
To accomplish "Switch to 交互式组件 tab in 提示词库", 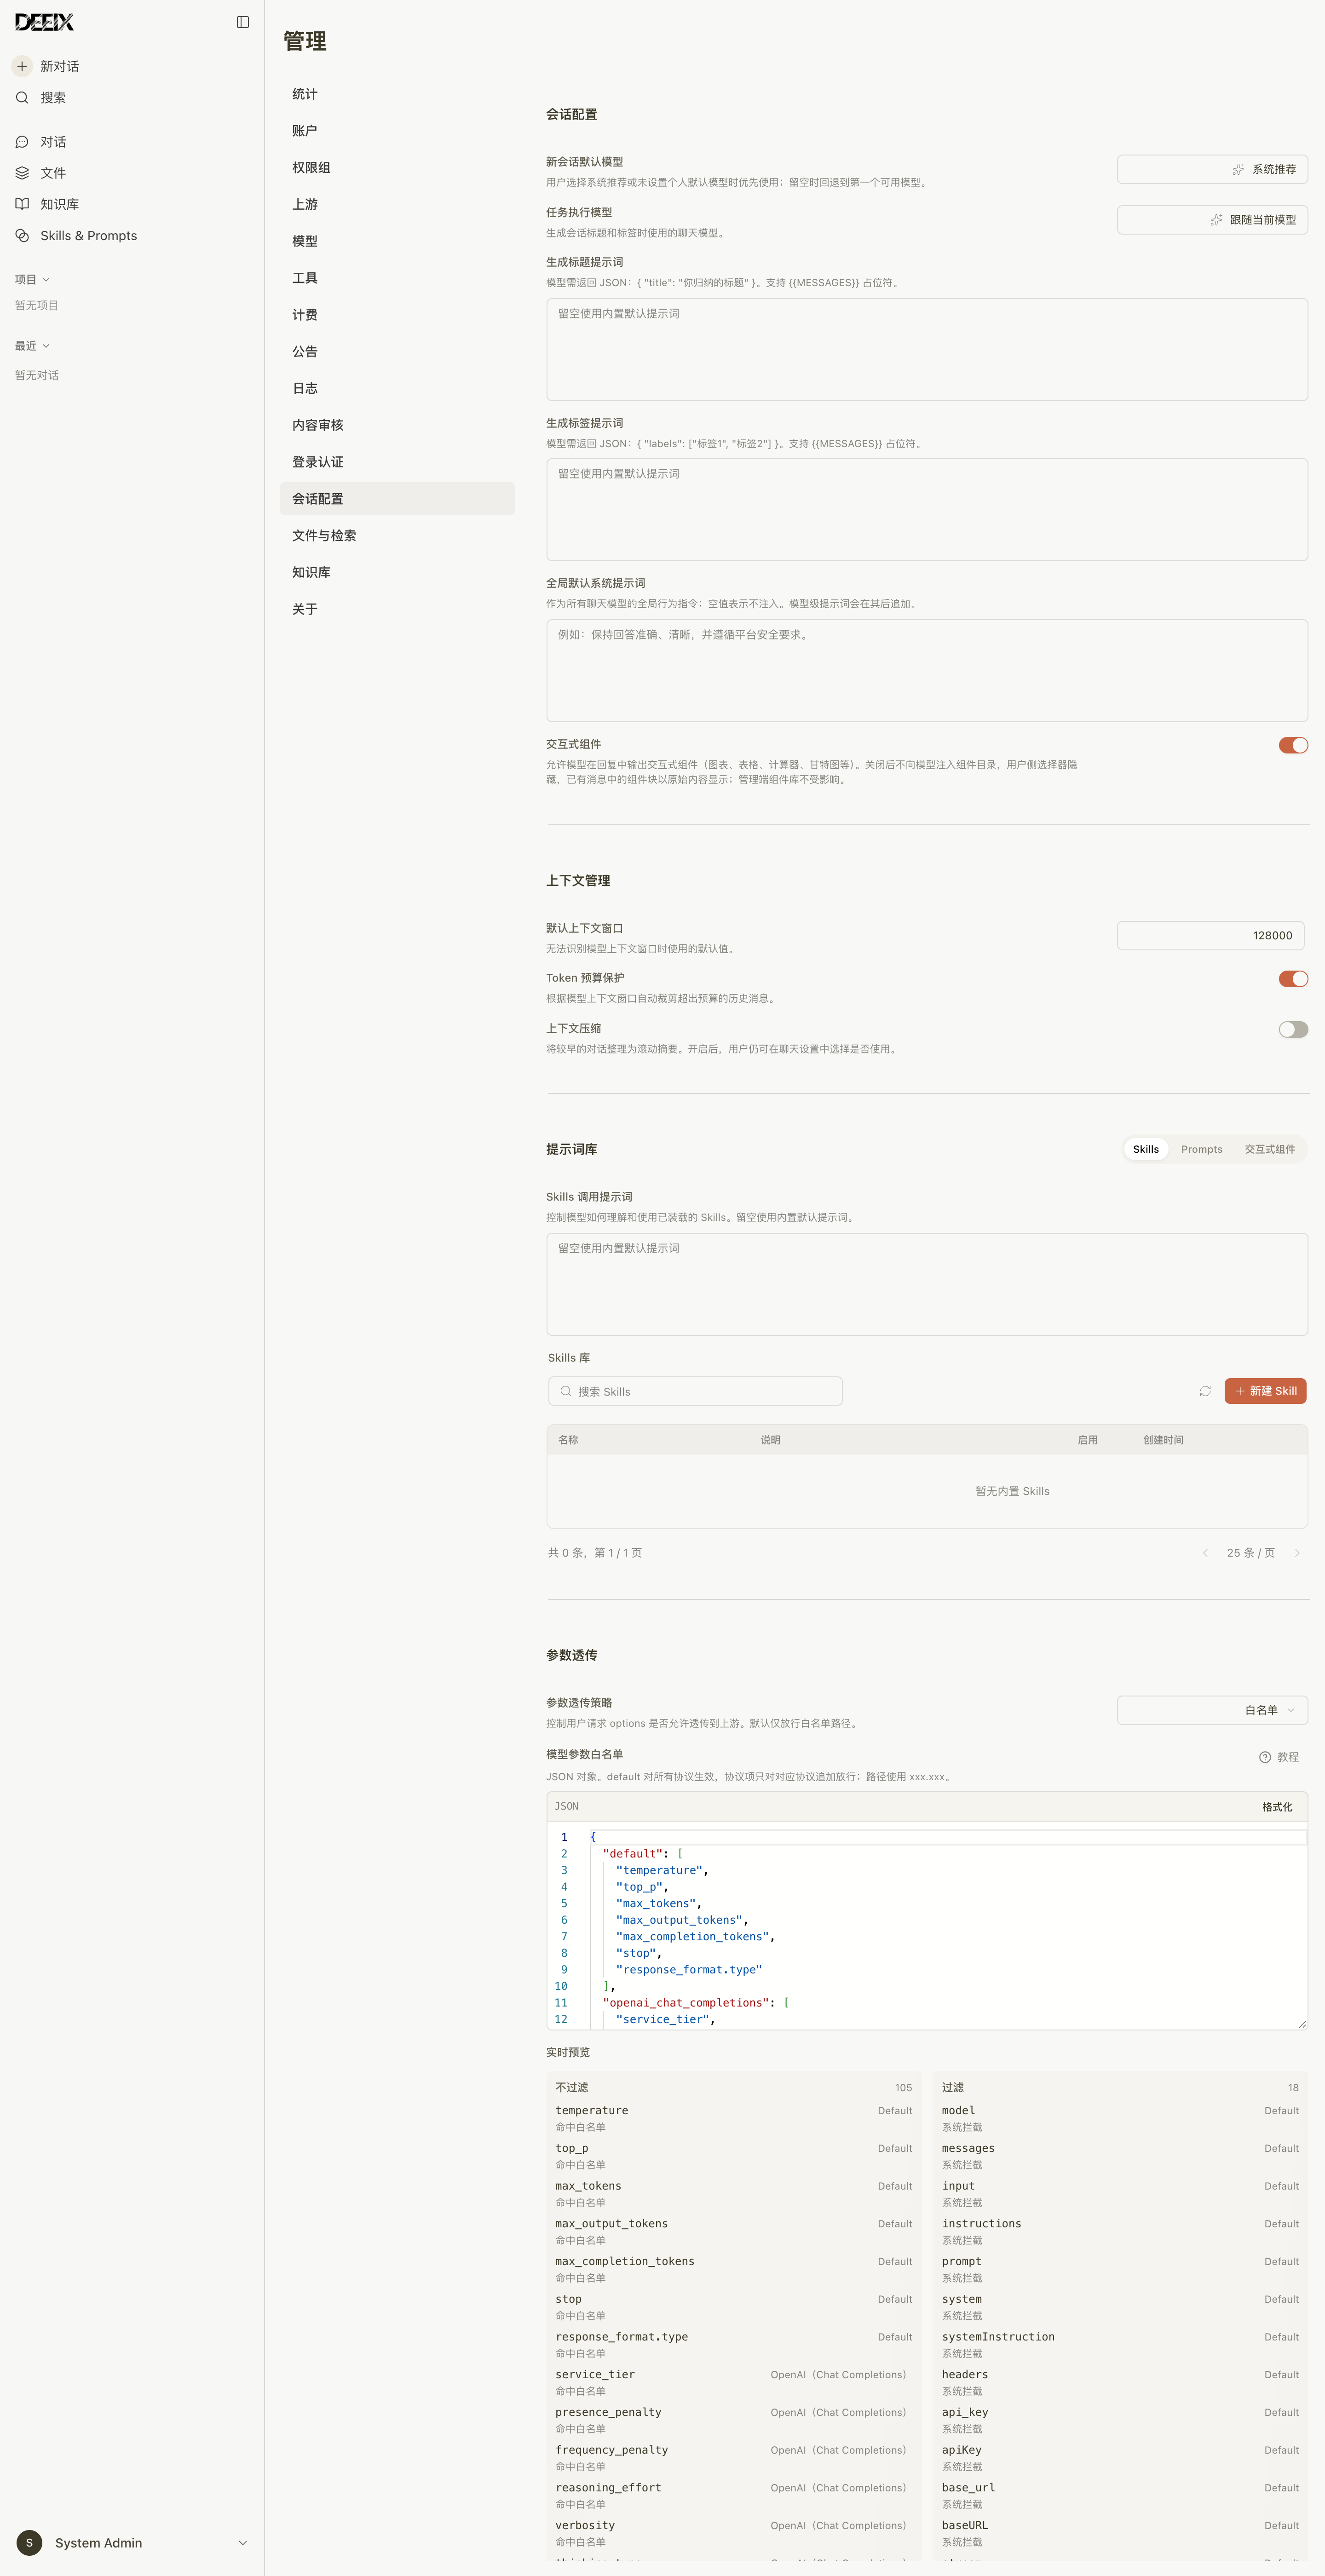I will pyautogui.click(x=1269, y=1149).
